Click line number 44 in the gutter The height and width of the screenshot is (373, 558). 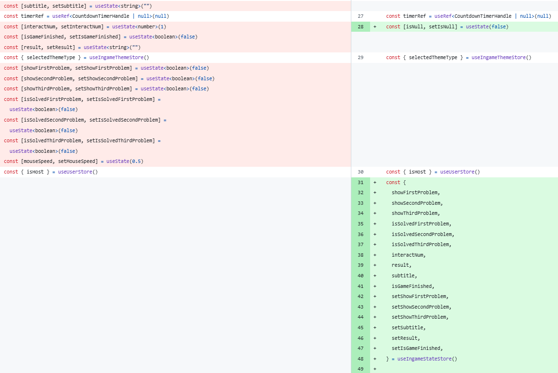(360, 317)
